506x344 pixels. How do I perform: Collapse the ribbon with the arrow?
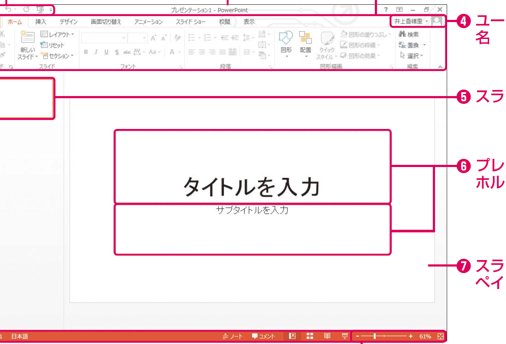click(x=440, y=67)
